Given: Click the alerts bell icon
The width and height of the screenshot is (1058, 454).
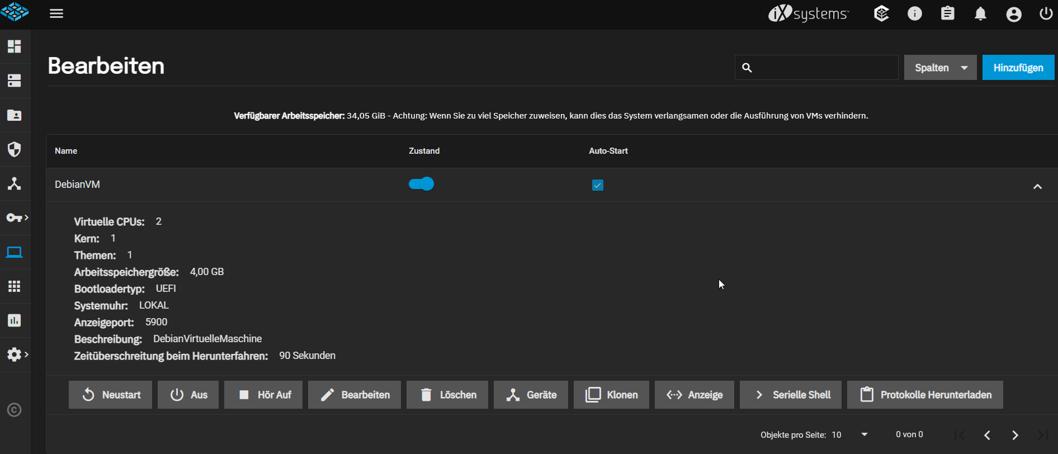Looking at the screenshot, I should point(980,13).
